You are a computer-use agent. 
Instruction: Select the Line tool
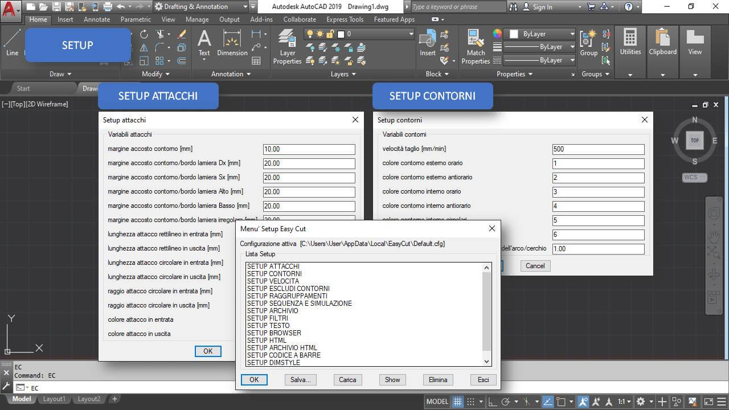click(12, 43)
